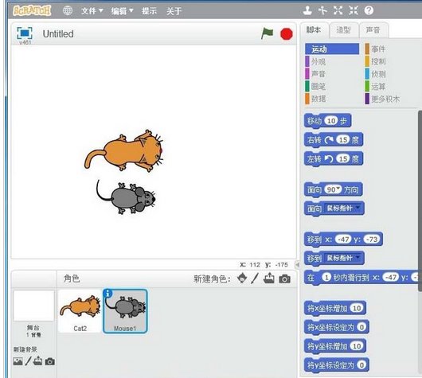Open the 文件 menu
The width and height of the screenshot is (422, 378).
tap(92, 11)
